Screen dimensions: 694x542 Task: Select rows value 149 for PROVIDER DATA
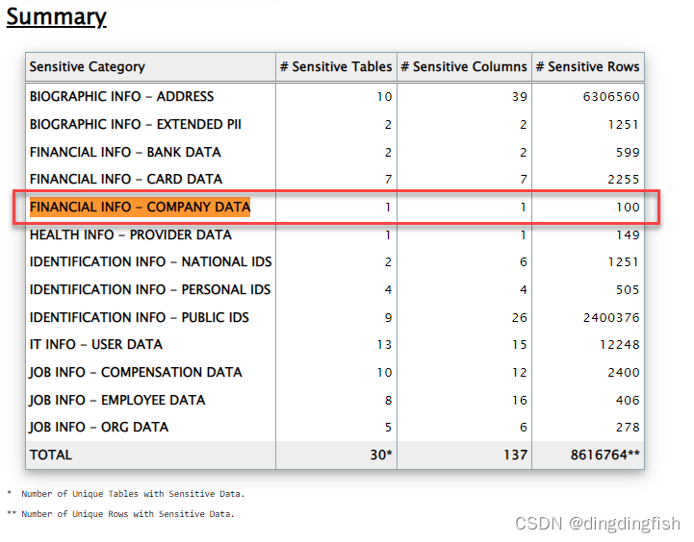(x=628, y=235)
